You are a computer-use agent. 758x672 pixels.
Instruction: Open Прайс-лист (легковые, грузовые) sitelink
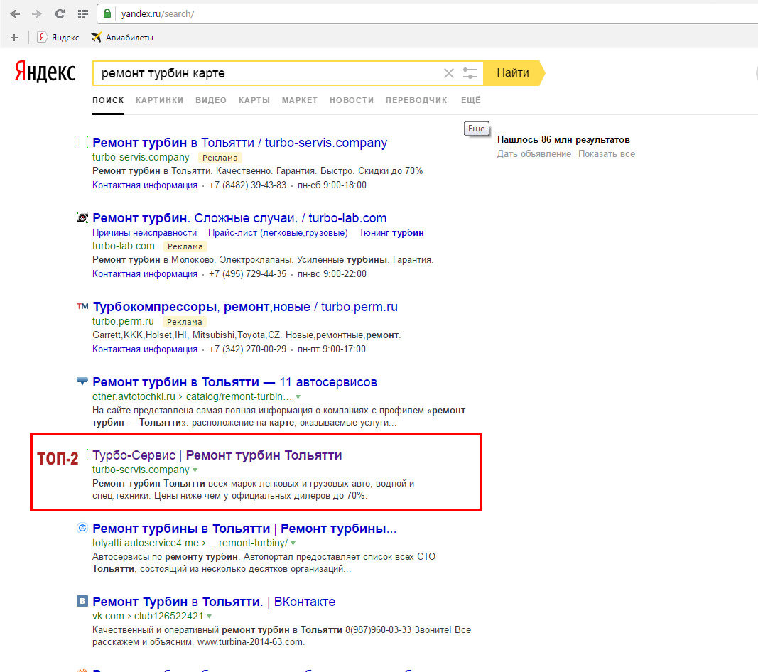(278, 232)
